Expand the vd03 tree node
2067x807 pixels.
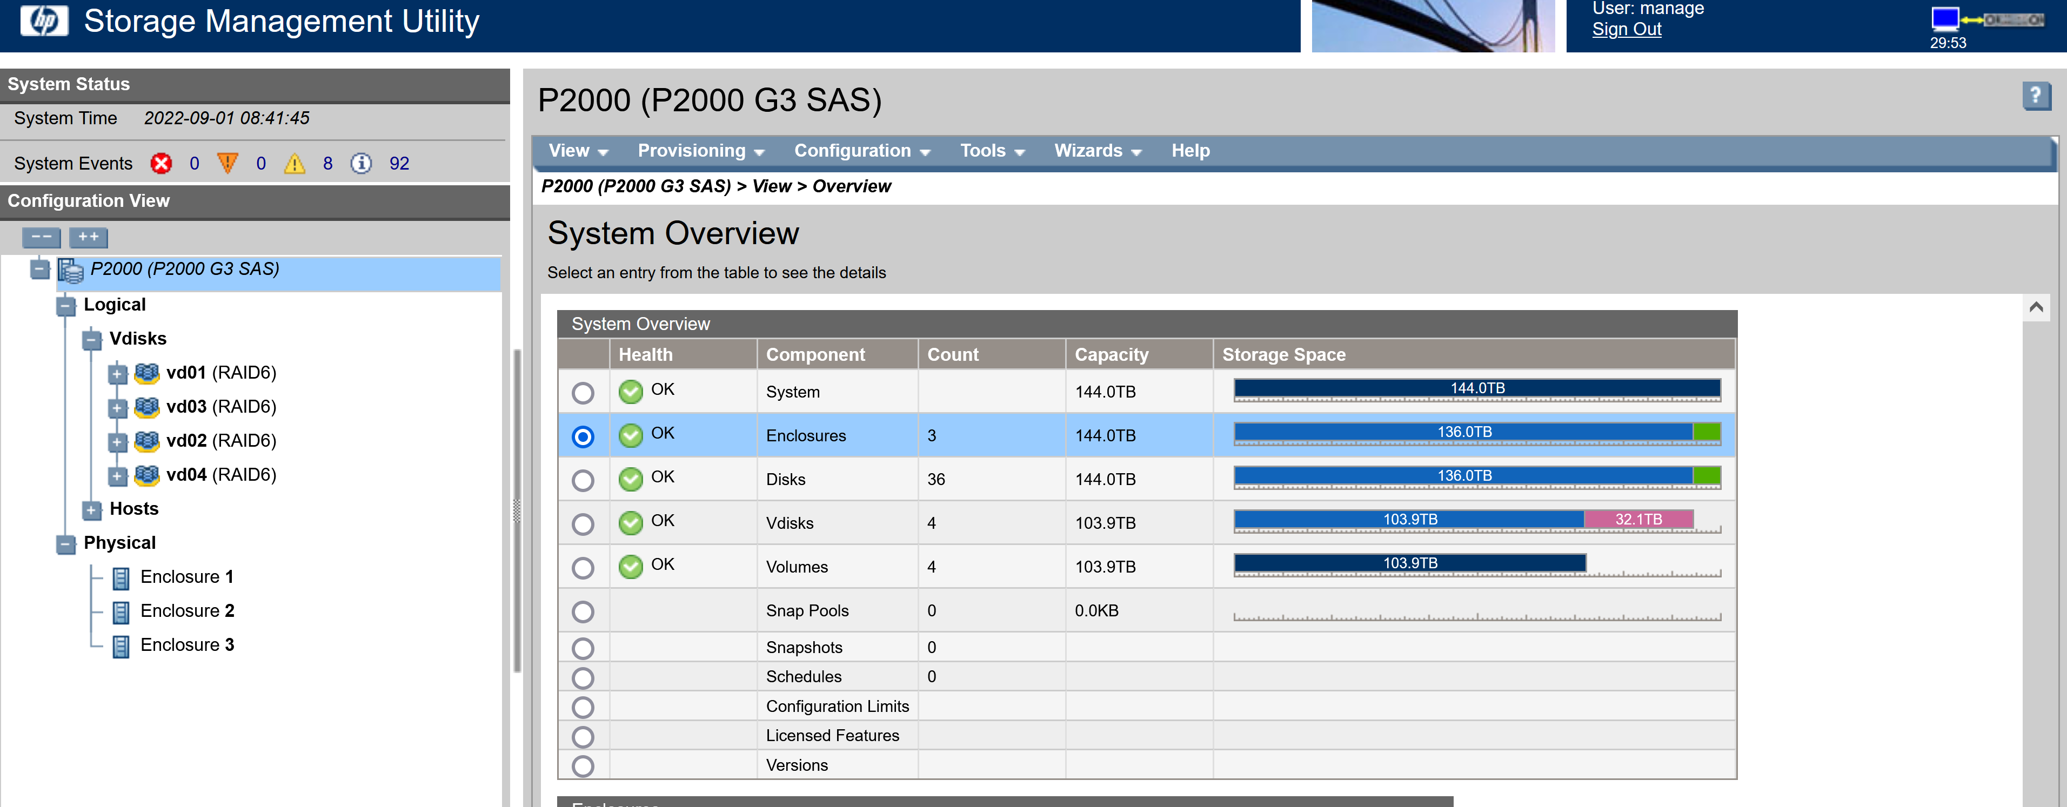pyautogui.click(x=117, y=407)
